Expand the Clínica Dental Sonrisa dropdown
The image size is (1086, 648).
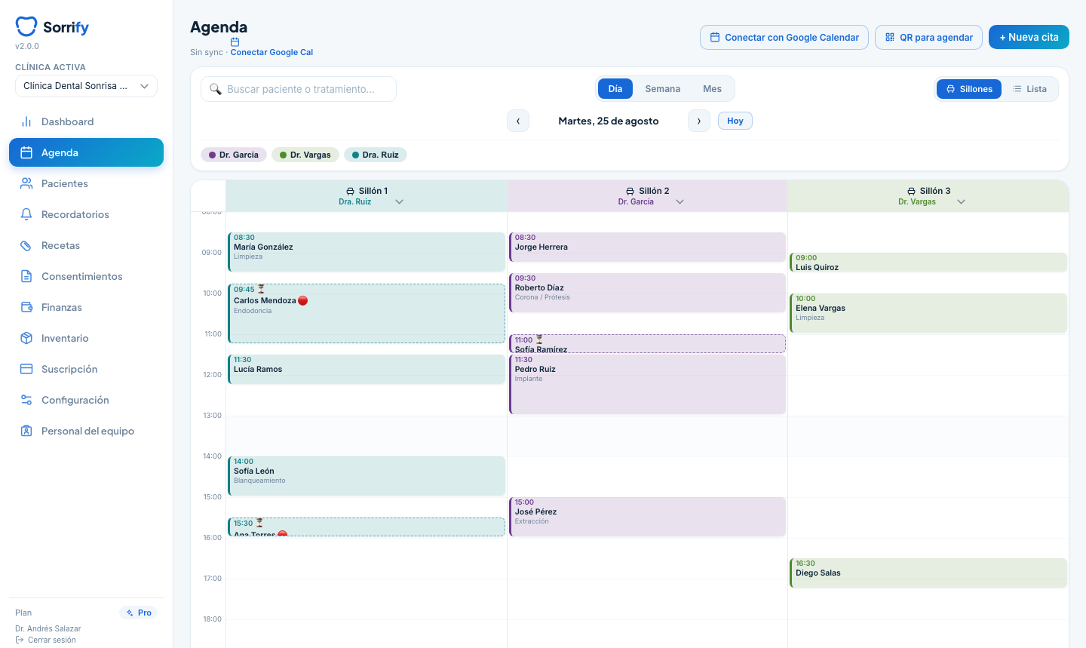86,86
